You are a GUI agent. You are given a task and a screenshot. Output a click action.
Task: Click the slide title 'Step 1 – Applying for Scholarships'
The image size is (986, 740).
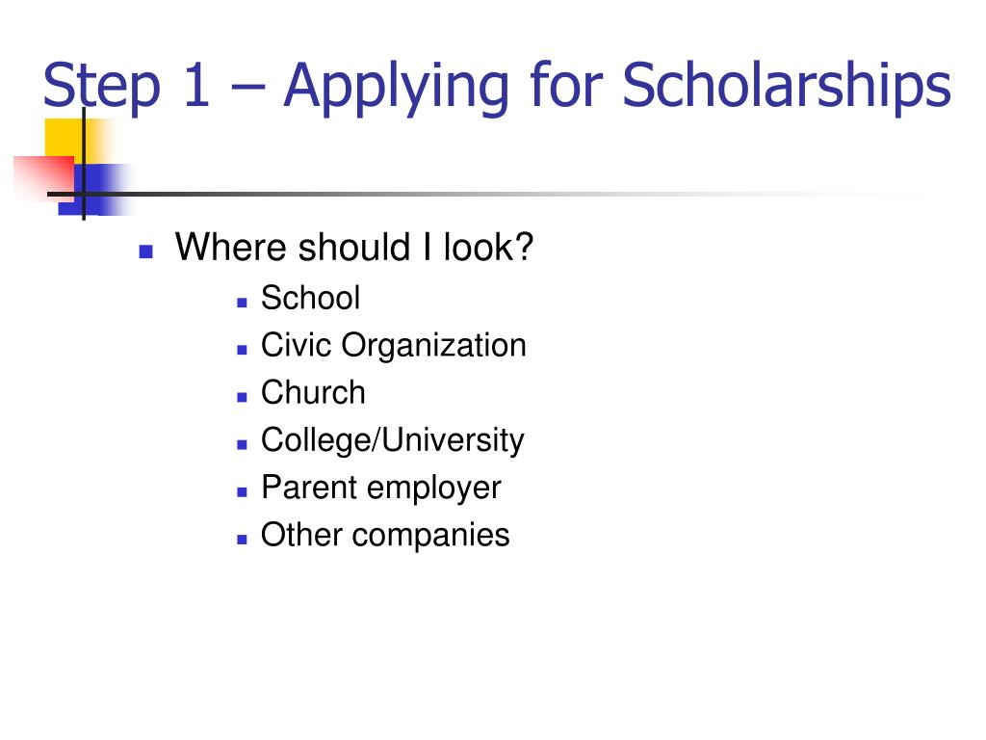pos(497,87)
